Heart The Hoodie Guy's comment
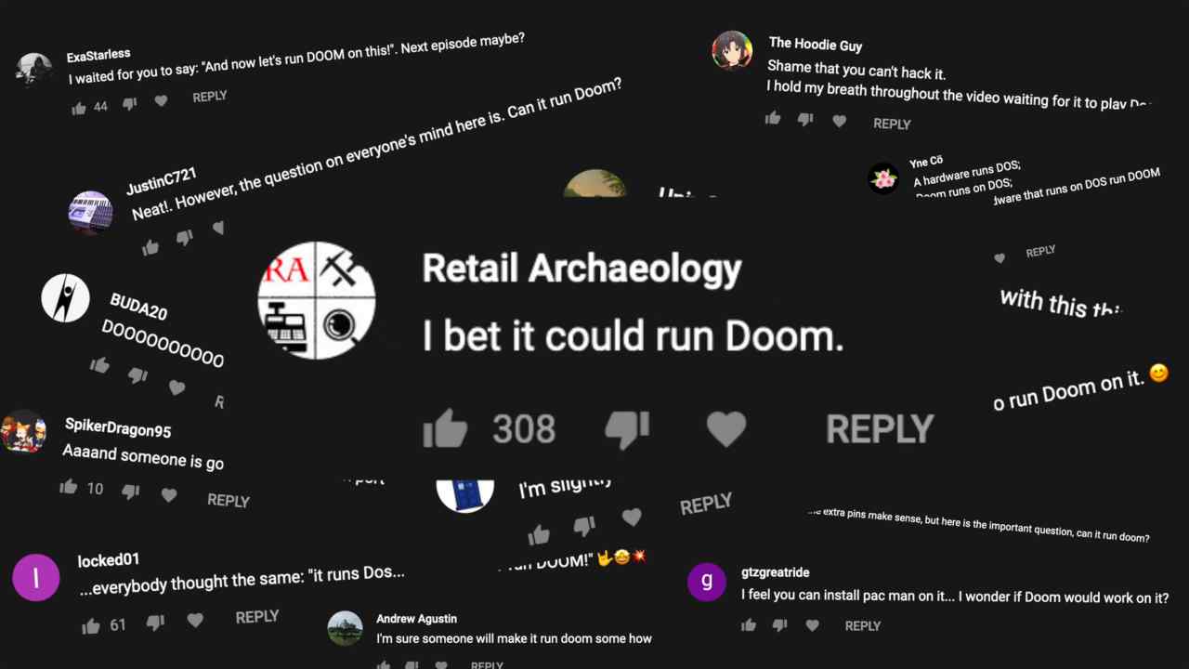Screen dimensions: 1189x669 click(x=840, y=121)
